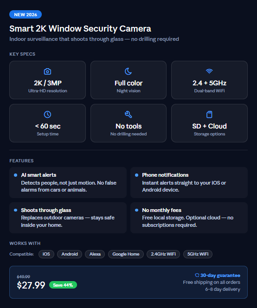
Task: Click the Save 44% badge
Action: 63,285
